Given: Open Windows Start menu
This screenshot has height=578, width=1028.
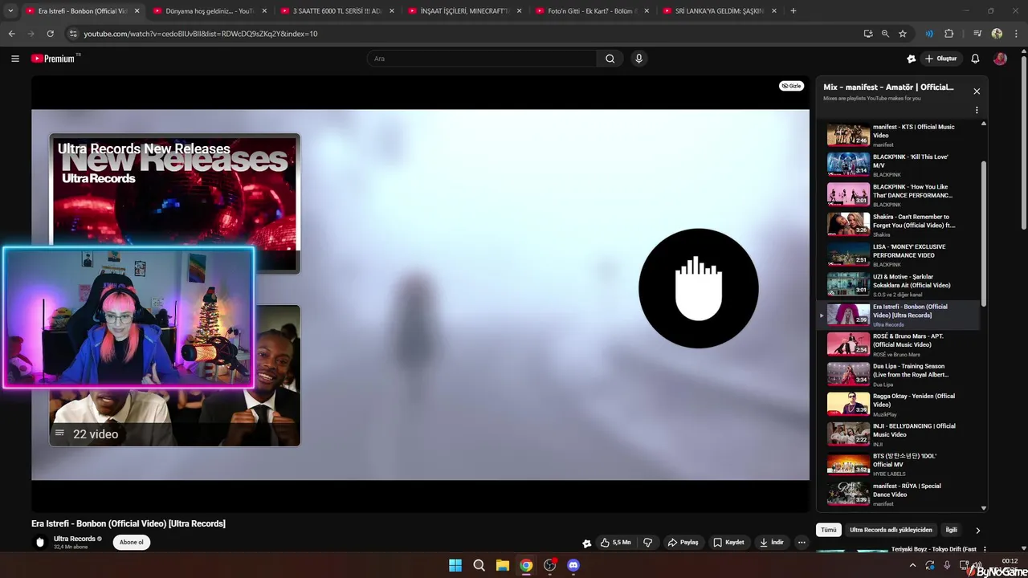Looking at the screenshot, I should pos(455,565).
